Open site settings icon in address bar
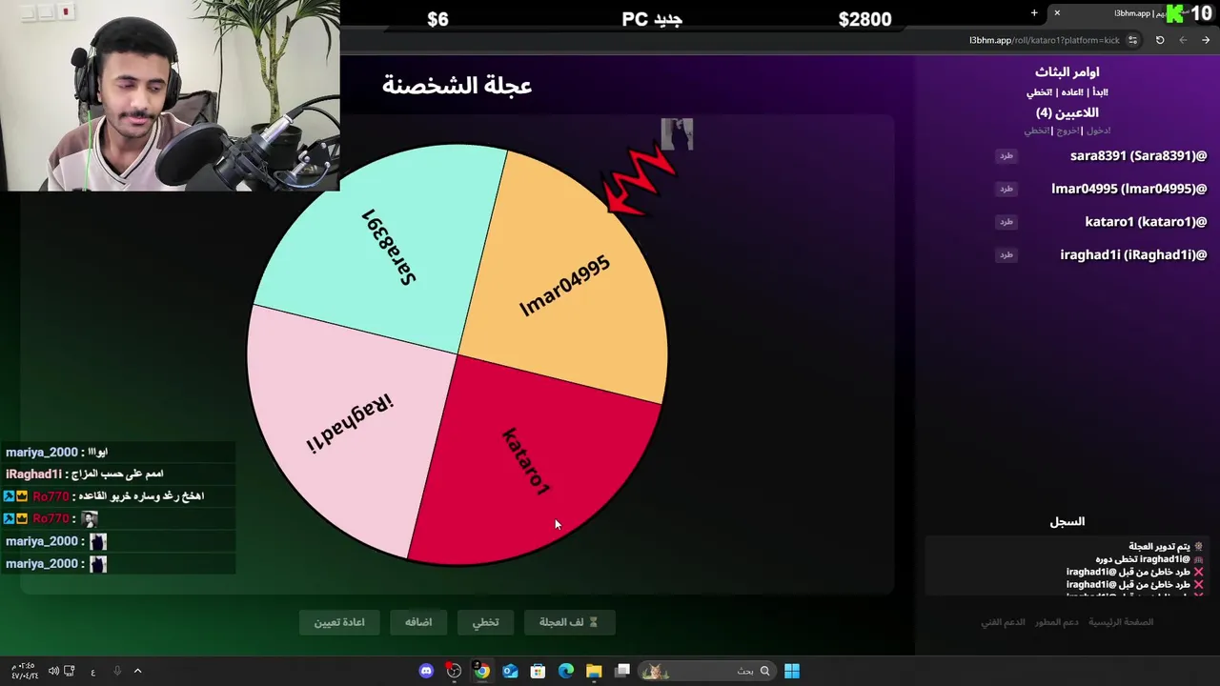This screenshot has height=686, width=1220. pyautogui.click(x=1132, y=40)
